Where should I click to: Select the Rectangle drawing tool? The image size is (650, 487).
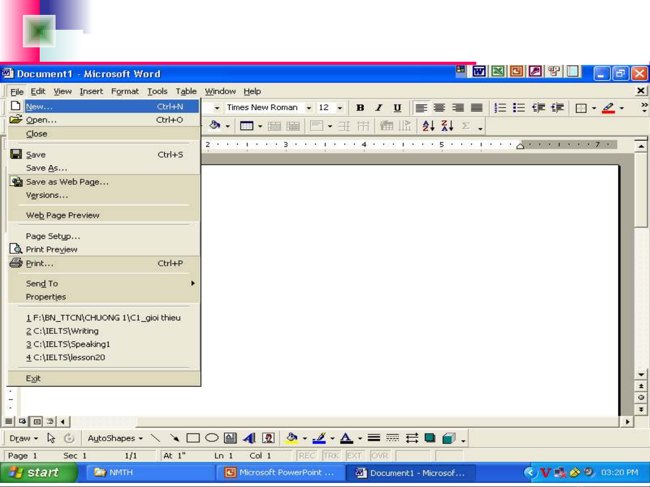point(193,438)
